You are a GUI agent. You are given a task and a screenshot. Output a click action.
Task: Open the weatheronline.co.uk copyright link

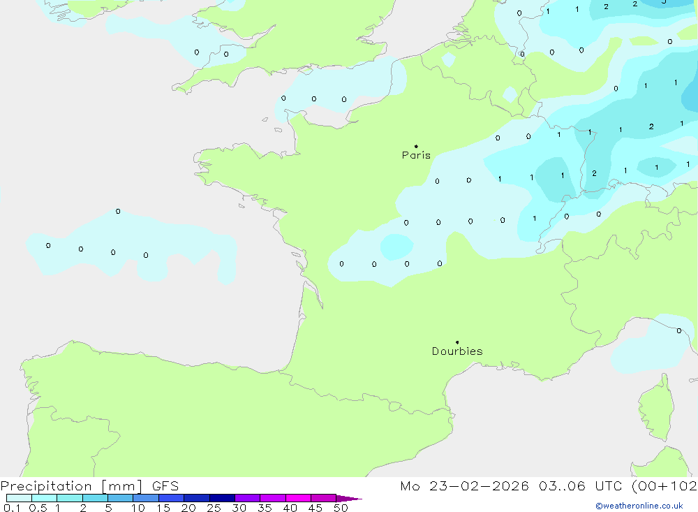click(x=639, y=506)
